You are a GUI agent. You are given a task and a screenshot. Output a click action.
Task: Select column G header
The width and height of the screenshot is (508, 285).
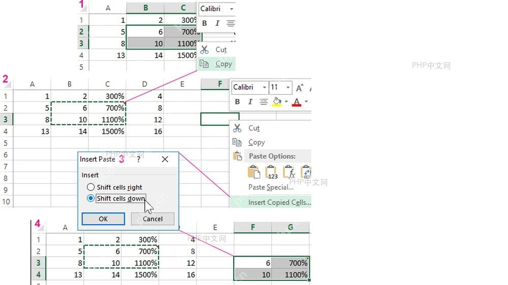(x=291, y=227)
